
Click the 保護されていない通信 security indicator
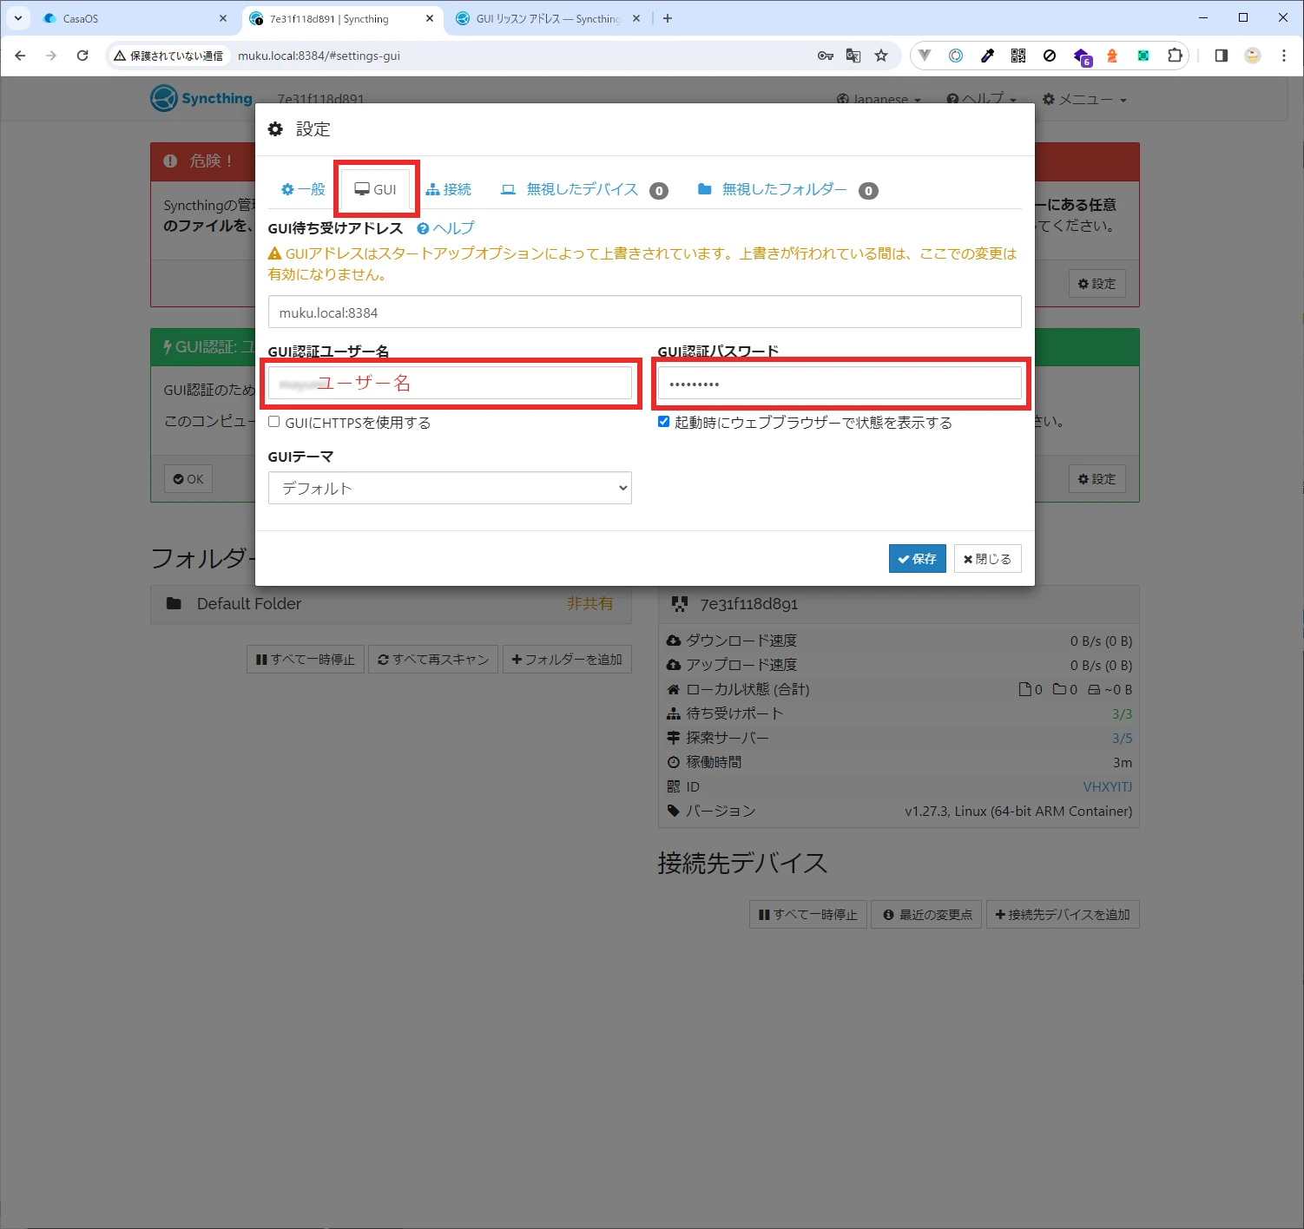(169, 56)
